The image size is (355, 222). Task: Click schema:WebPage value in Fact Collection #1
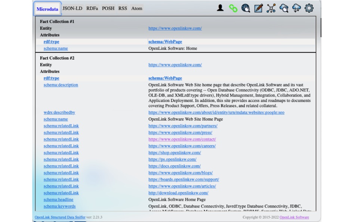[x=165, y=42]
